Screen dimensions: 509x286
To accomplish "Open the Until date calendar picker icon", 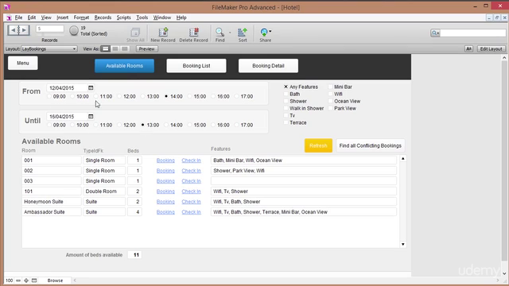I will tap(91, 117).
